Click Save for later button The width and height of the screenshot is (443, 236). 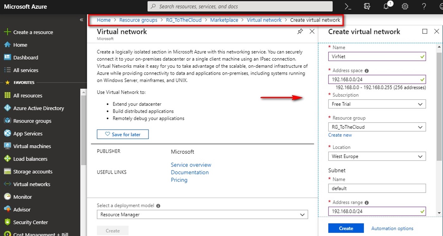pyautogui.click(x=123, y=134)
